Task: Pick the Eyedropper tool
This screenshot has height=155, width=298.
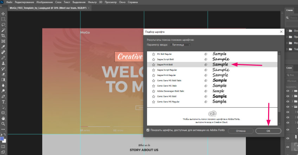Action: coord(3,47)
